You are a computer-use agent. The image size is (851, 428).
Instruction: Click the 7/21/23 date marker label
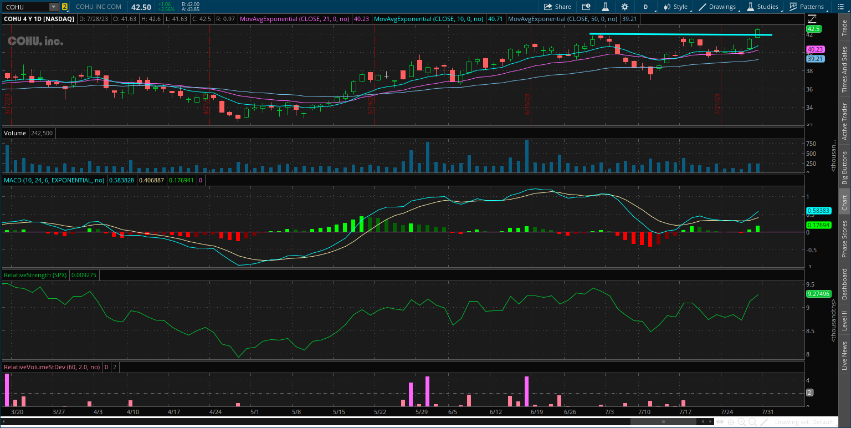point(717,104)
